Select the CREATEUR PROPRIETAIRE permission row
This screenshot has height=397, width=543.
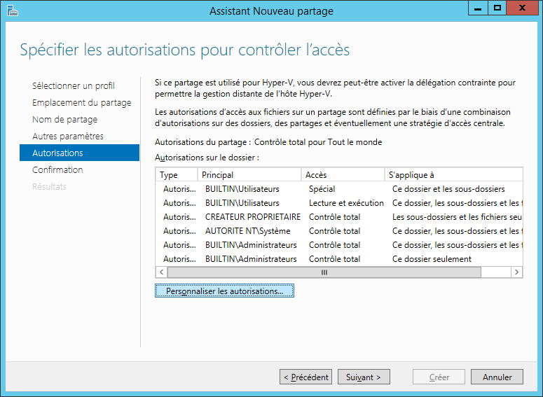(253, 217)
